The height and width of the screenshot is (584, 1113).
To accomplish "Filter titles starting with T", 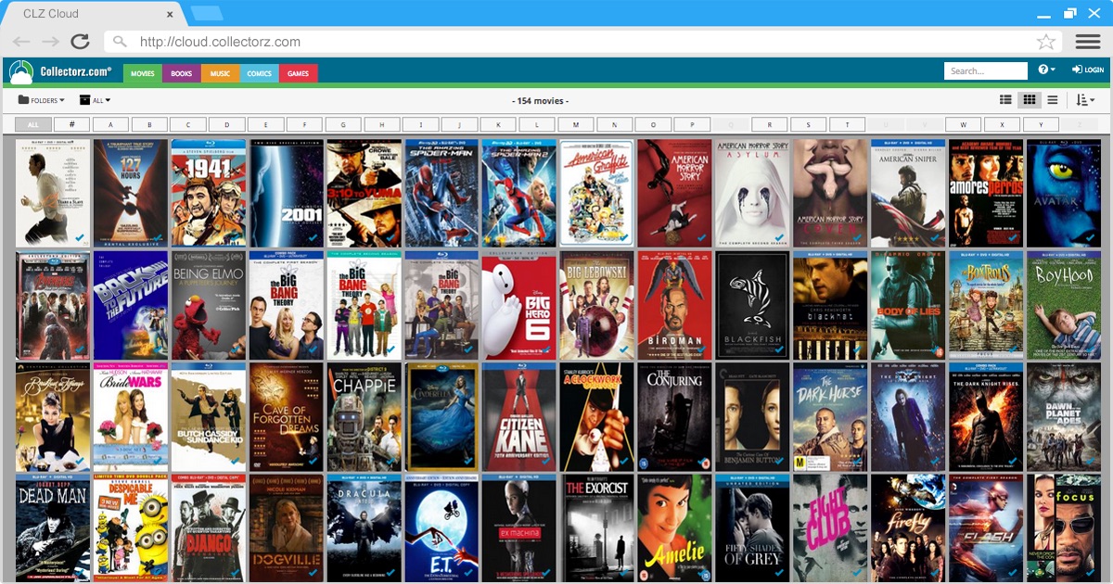I will tap(848, 124).
